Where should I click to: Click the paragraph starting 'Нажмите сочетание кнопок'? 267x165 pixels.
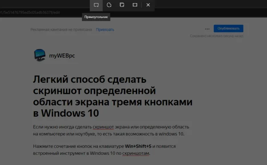[104, 150]
